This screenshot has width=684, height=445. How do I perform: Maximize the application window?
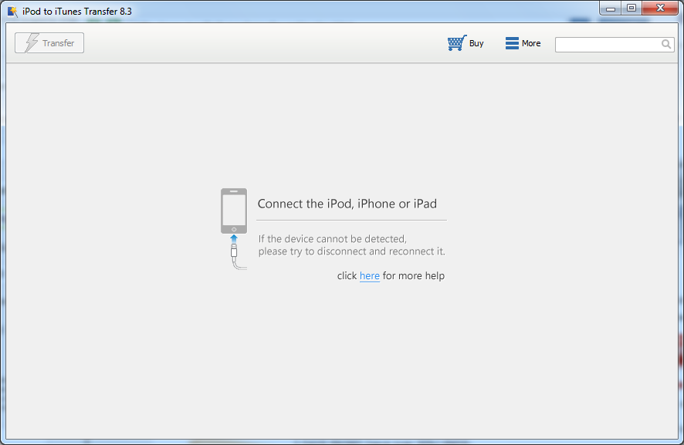(632, 8)
